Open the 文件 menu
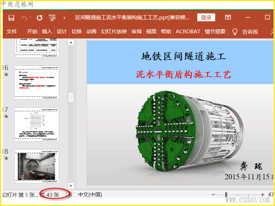The width and height of the screenshot is (275, 206). tap(12, 32)
